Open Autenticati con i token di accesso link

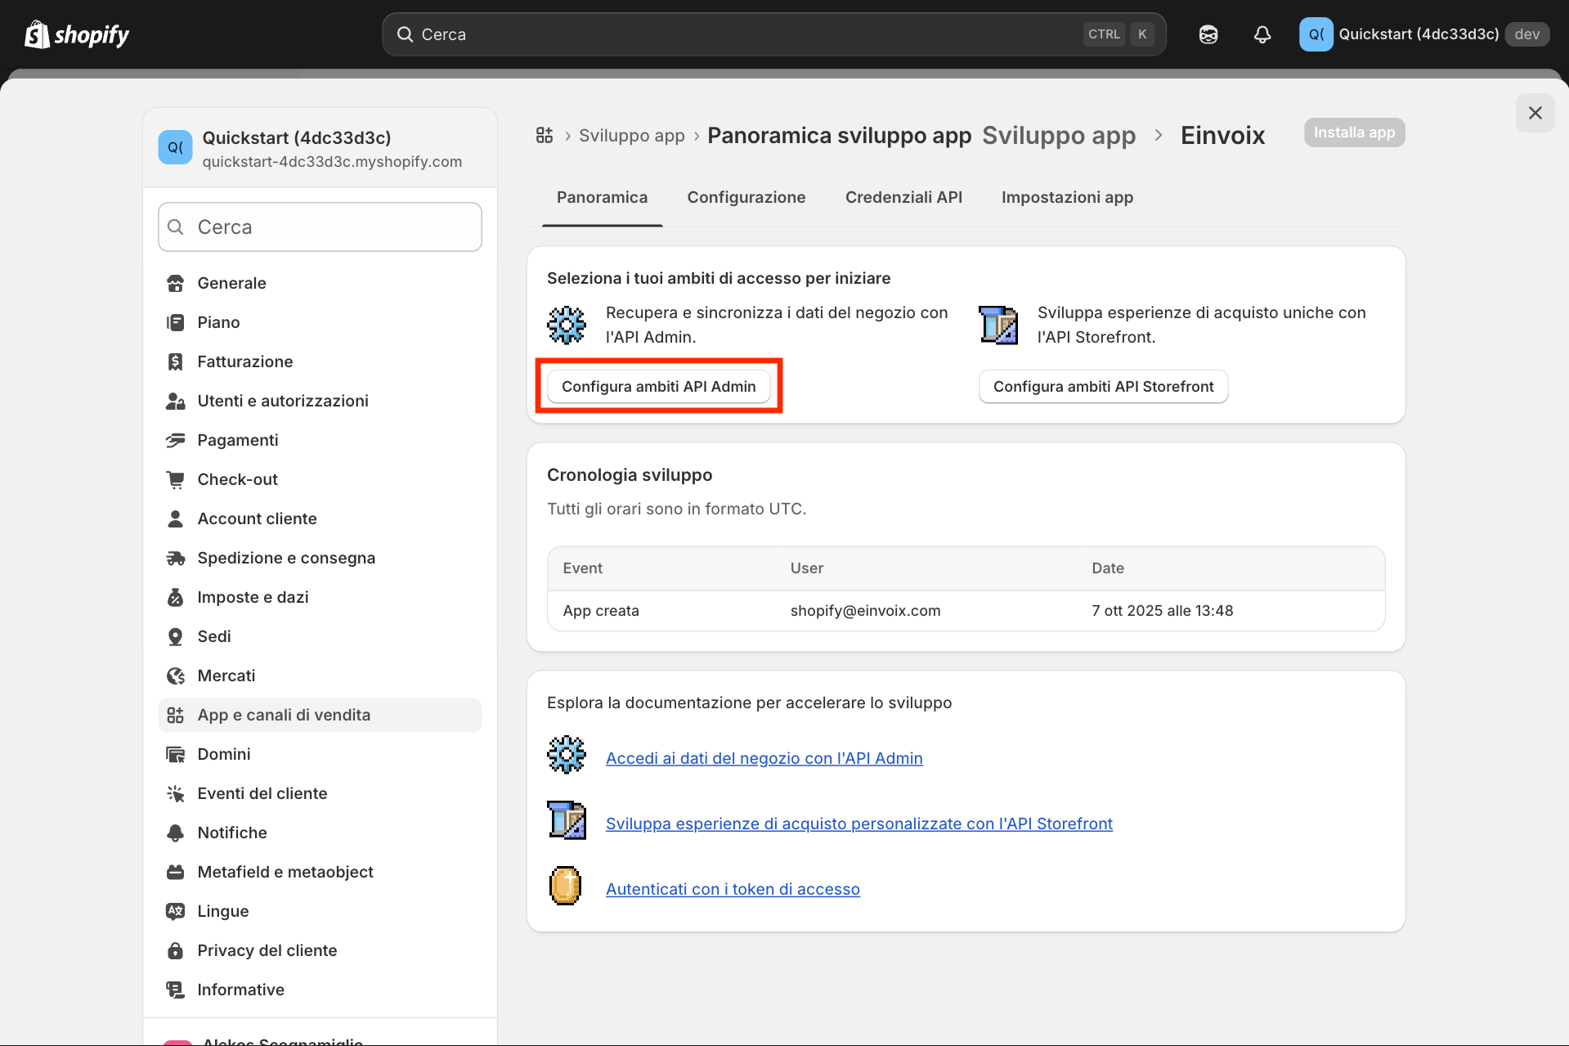(x=732, y=889)
